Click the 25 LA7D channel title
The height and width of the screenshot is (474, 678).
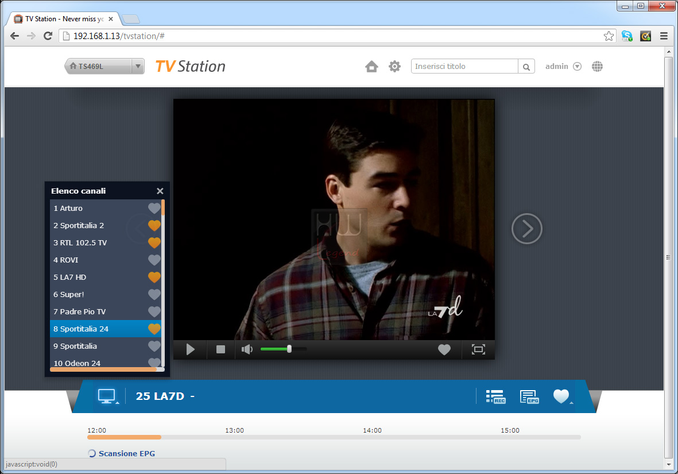(x=160, y=396)
